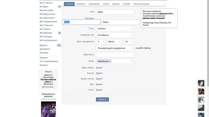Open Мої Відеозаписи
This screenshot has width=209, height=117.
(47, 14)
